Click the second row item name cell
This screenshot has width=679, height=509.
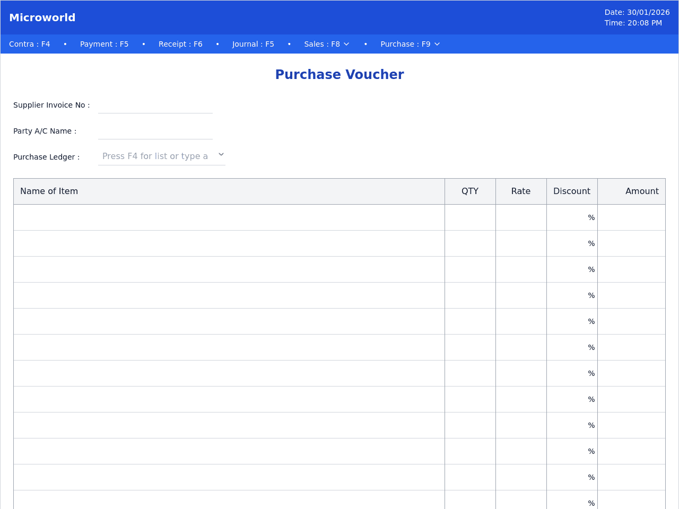click(229, 243)
